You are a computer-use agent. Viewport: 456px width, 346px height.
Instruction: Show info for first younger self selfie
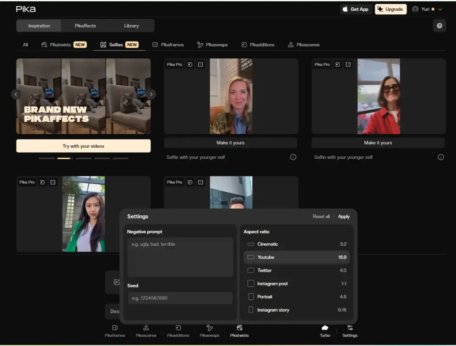[x=293, y=157]
